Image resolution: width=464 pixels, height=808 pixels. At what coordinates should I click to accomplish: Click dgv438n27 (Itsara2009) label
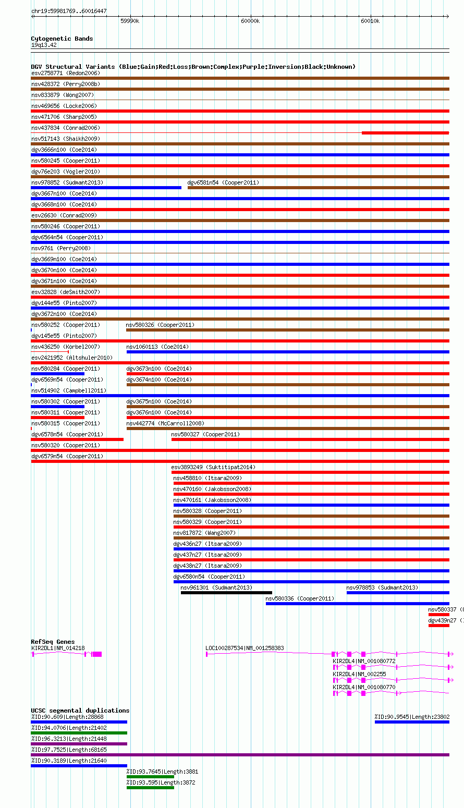tap(207, 566)
